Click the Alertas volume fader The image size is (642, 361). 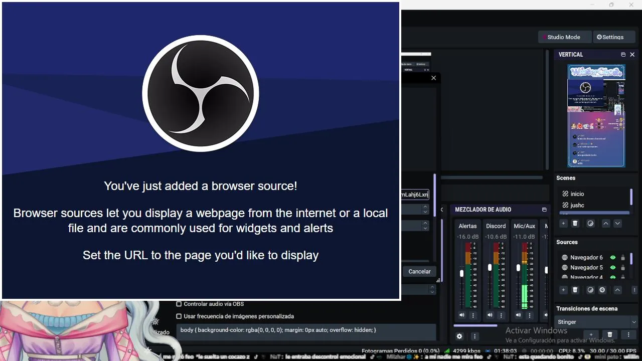click(x=462, y=273)
